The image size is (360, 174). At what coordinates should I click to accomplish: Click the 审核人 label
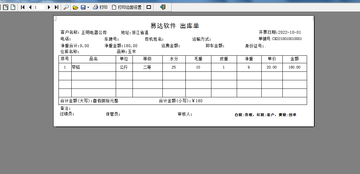click(185, 114)
